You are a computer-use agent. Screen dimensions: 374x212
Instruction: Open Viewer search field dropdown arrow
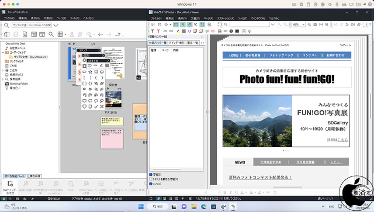273,25
